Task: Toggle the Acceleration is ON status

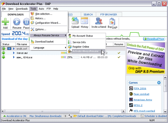Action: (15, 116)
